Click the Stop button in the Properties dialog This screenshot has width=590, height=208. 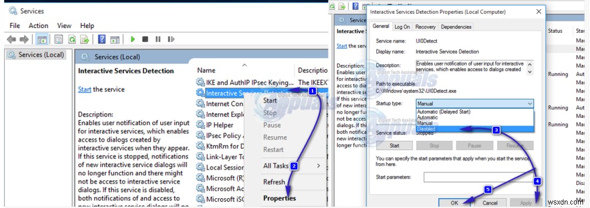pyautogui.click(x=434, y=146)
